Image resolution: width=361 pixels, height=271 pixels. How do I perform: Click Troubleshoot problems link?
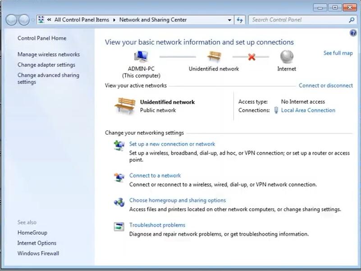point(157,225)
